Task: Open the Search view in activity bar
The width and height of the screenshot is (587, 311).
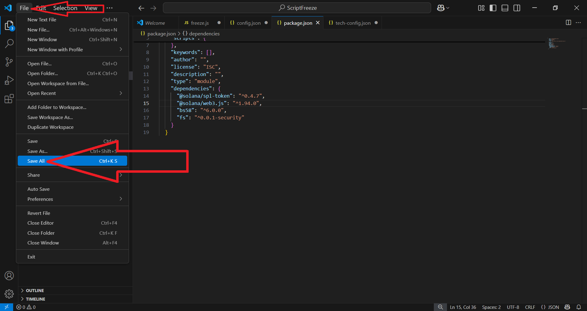Action: [x=9, y=44]
